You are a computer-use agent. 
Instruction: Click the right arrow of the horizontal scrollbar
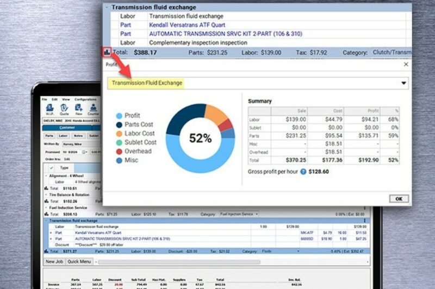[x=368, y=262]
